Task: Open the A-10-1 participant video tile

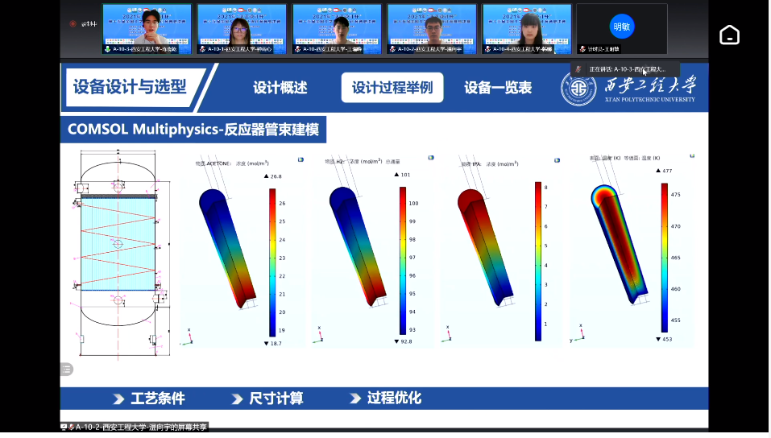Action: (x=242, y=29)
